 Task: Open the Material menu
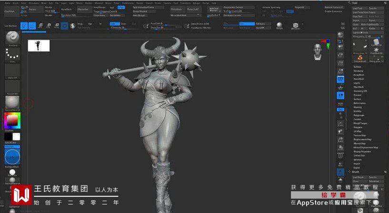click(x=99, y=3)
